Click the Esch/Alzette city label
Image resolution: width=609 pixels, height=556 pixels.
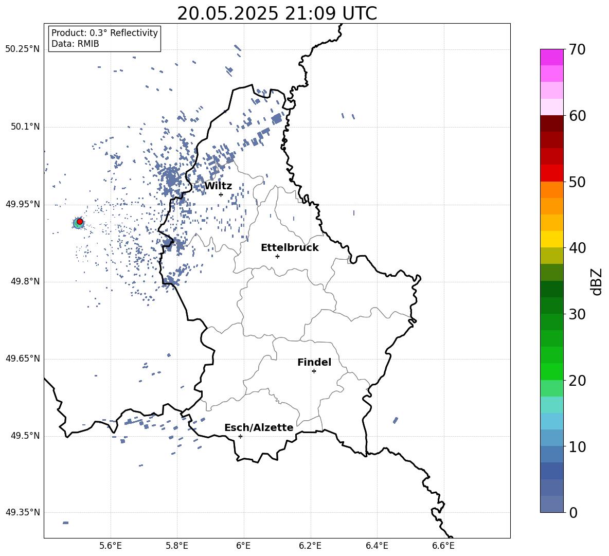point(259,428)
